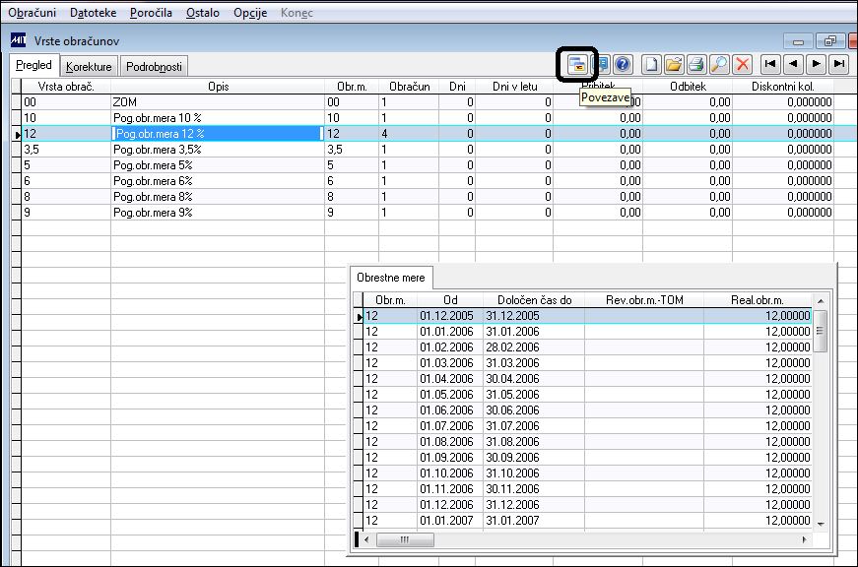858x567 pixels.
Task: Click the Določen čas do column header
Action: pyautogui.click(x=534, y=300)
